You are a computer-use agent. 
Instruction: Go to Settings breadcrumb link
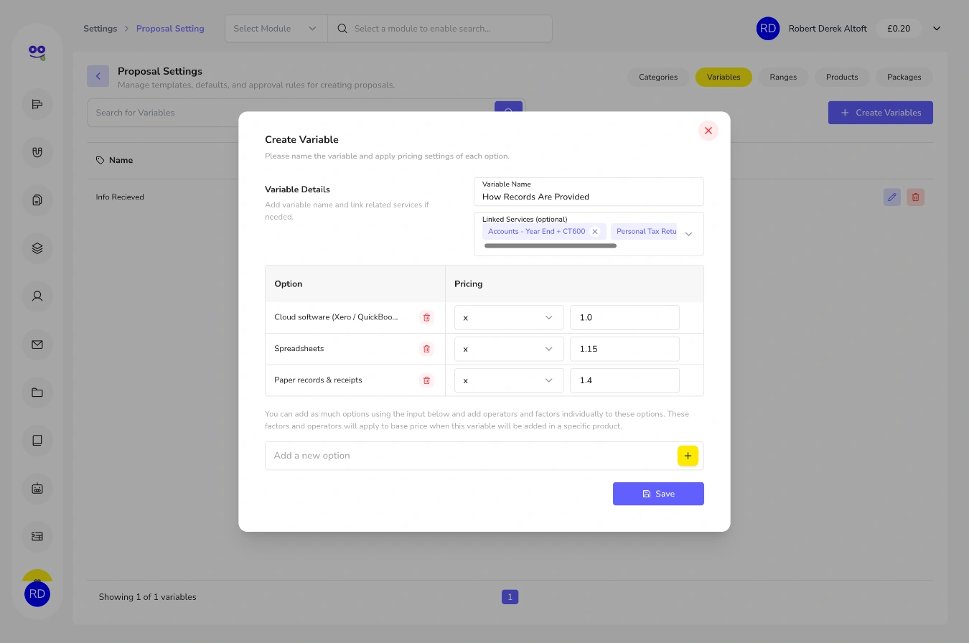tap(100, 29)
